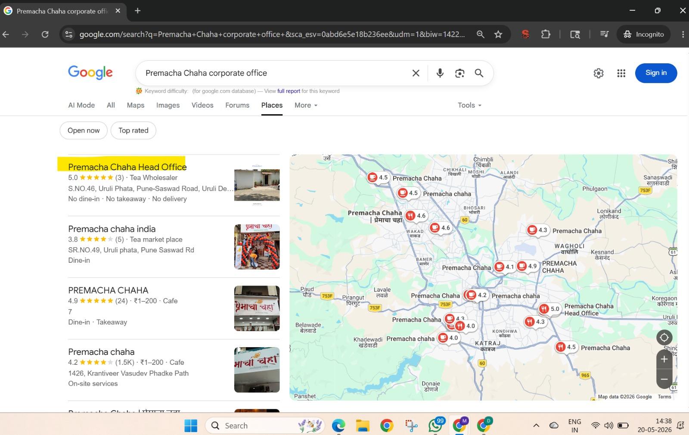Screen dimensions: 689x435
Task: Click the Sign in button
Action: tap(656, 73)
